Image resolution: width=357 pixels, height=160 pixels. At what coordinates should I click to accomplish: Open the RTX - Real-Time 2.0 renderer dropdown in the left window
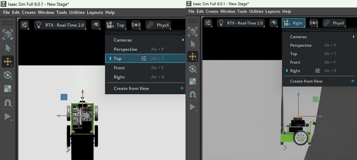pyautogui.click(x=60, y=25)
